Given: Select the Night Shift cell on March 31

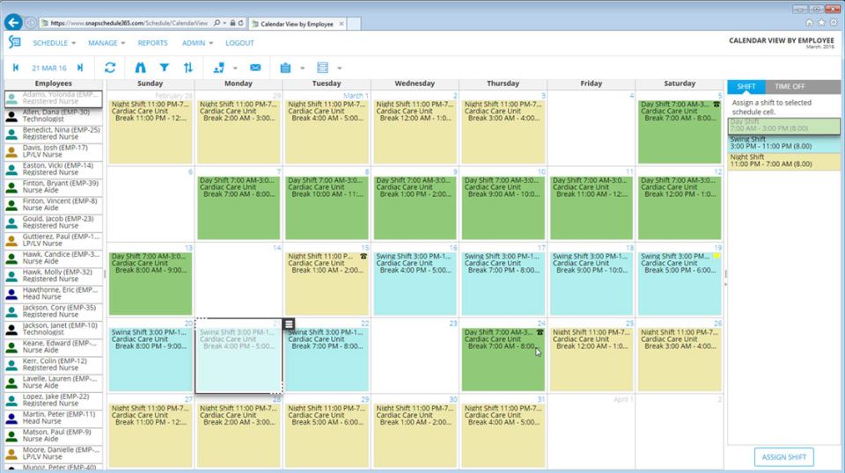Looking at the screenshot, I should pos(503,436).
